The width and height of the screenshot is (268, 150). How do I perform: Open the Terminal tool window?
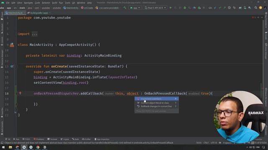coord(52,139)
